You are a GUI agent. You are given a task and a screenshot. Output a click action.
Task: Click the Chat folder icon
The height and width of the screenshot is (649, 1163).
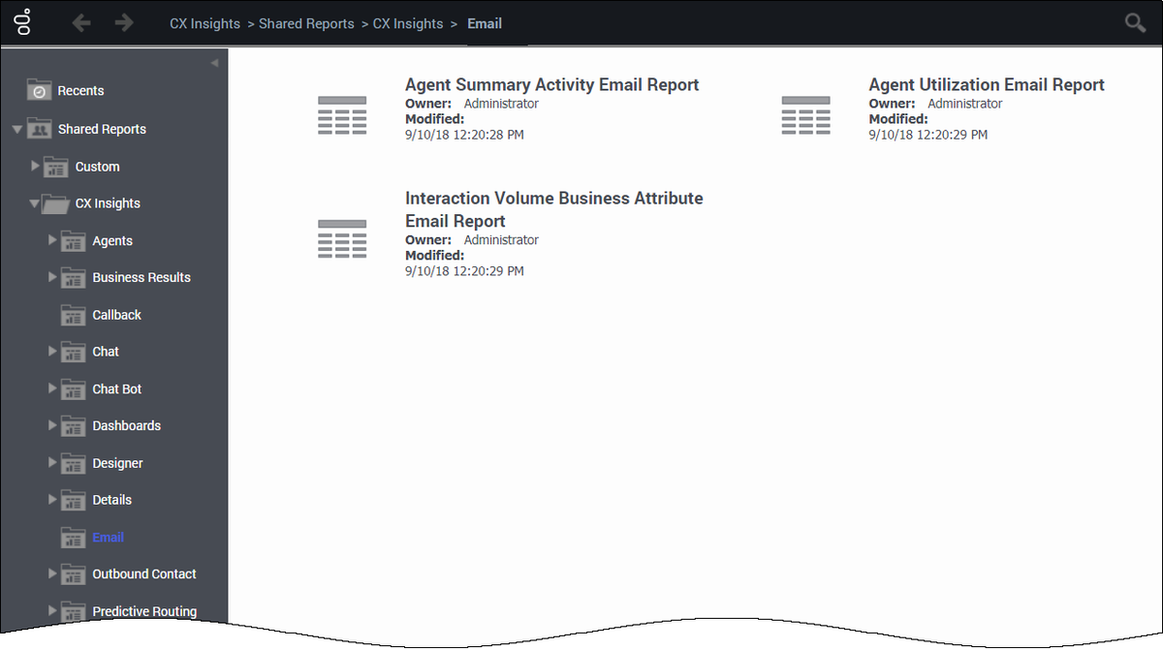74,352
